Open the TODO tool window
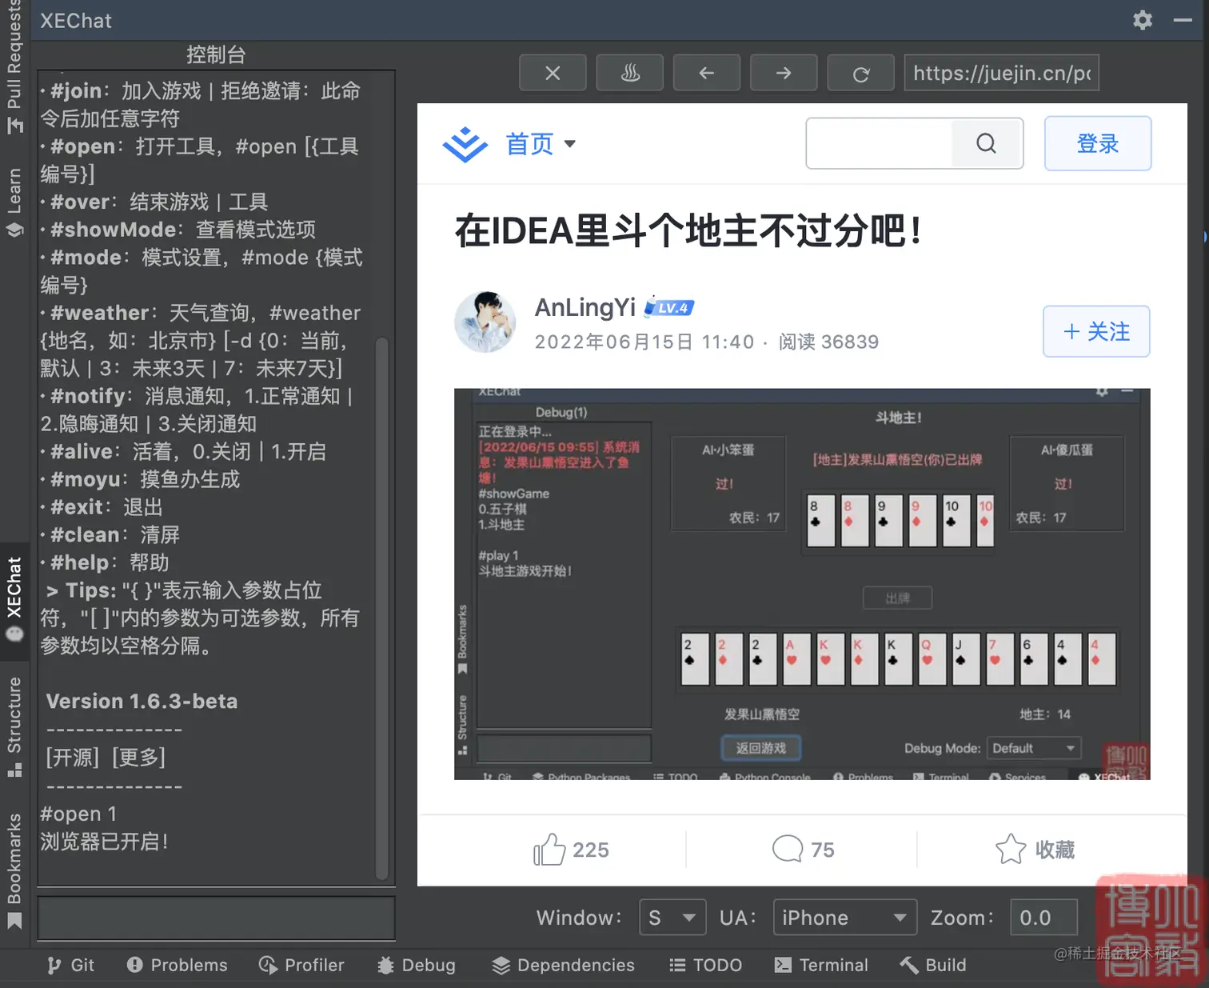1209x988 pixels. (706, 966)
